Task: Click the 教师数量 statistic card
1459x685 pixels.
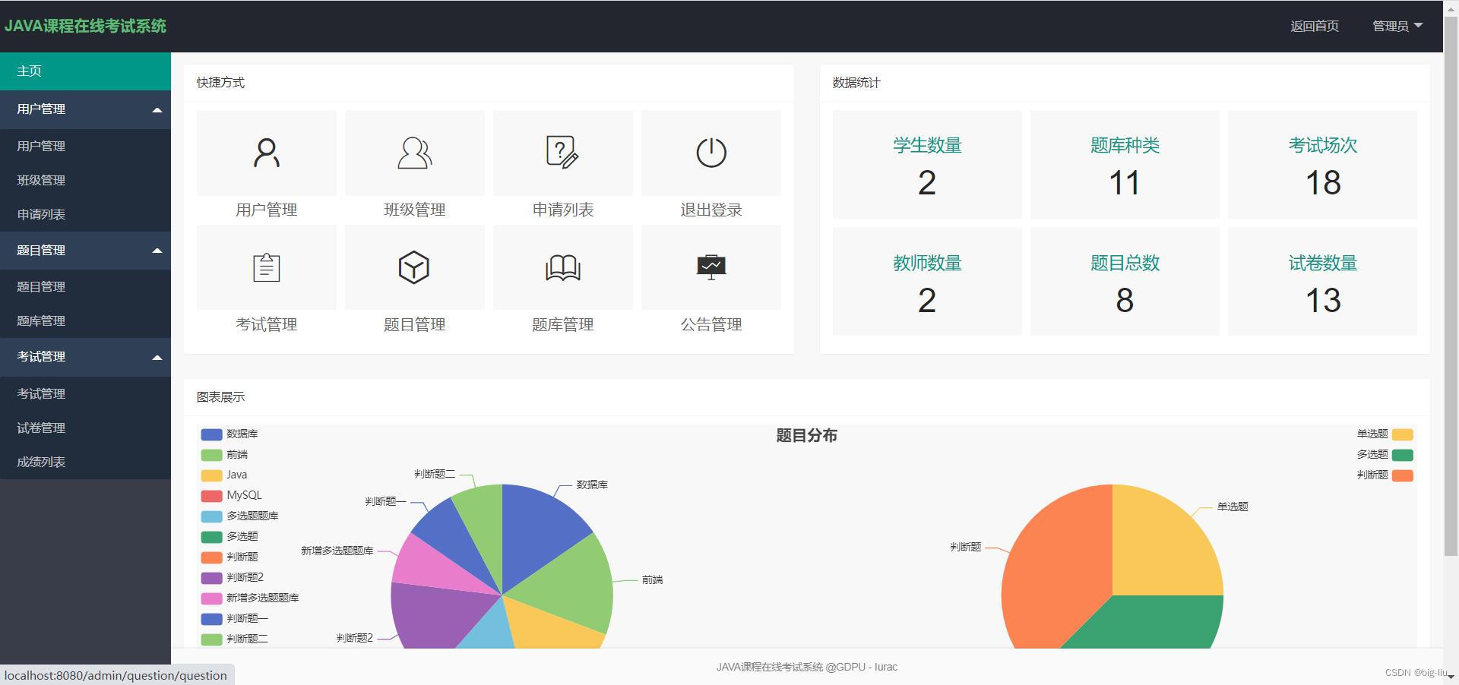Action: click(927, 282)
